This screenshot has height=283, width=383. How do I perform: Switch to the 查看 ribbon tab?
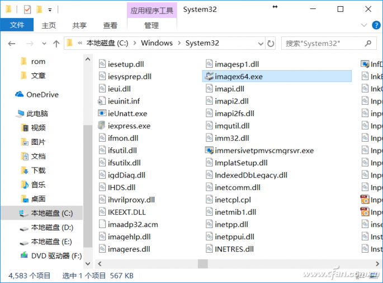pyautogui.click(x=110, y=25)
